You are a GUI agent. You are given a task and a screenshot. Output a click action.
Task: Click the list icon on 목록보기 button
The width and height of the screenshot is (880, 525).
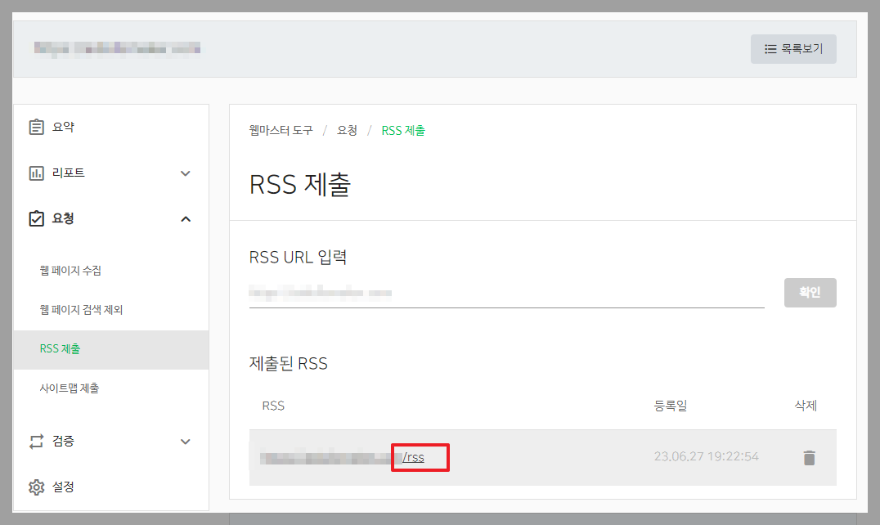point(770,49)
